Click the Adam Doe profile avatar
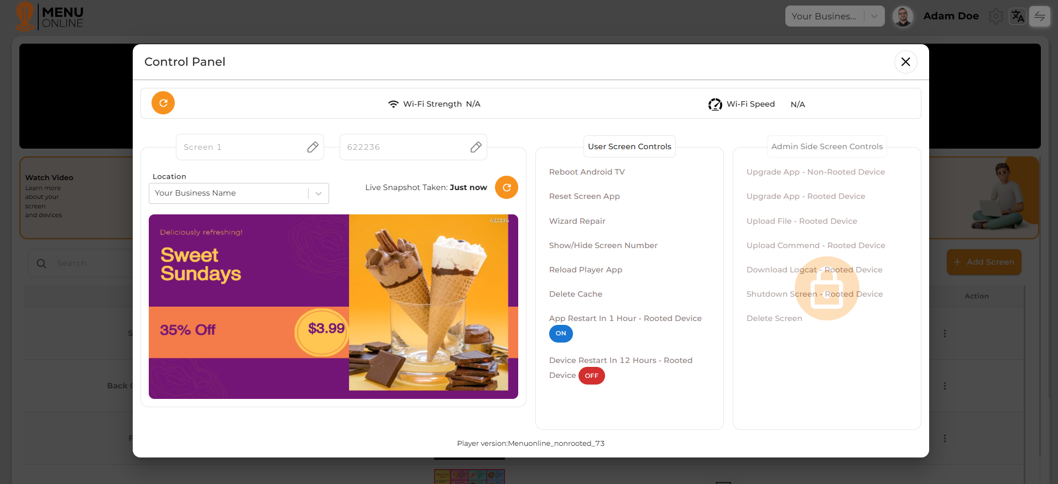Screen dimensions: 1058x484 (x=903, y=17)
